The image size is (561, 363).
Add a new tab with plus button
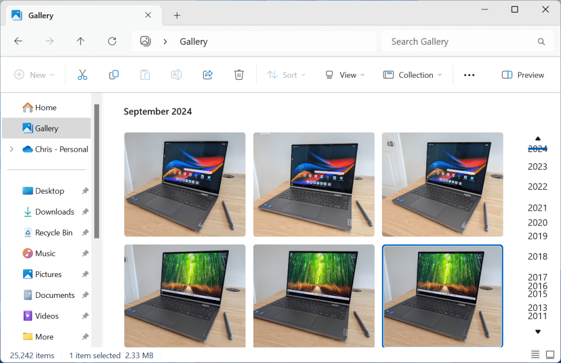177,15
